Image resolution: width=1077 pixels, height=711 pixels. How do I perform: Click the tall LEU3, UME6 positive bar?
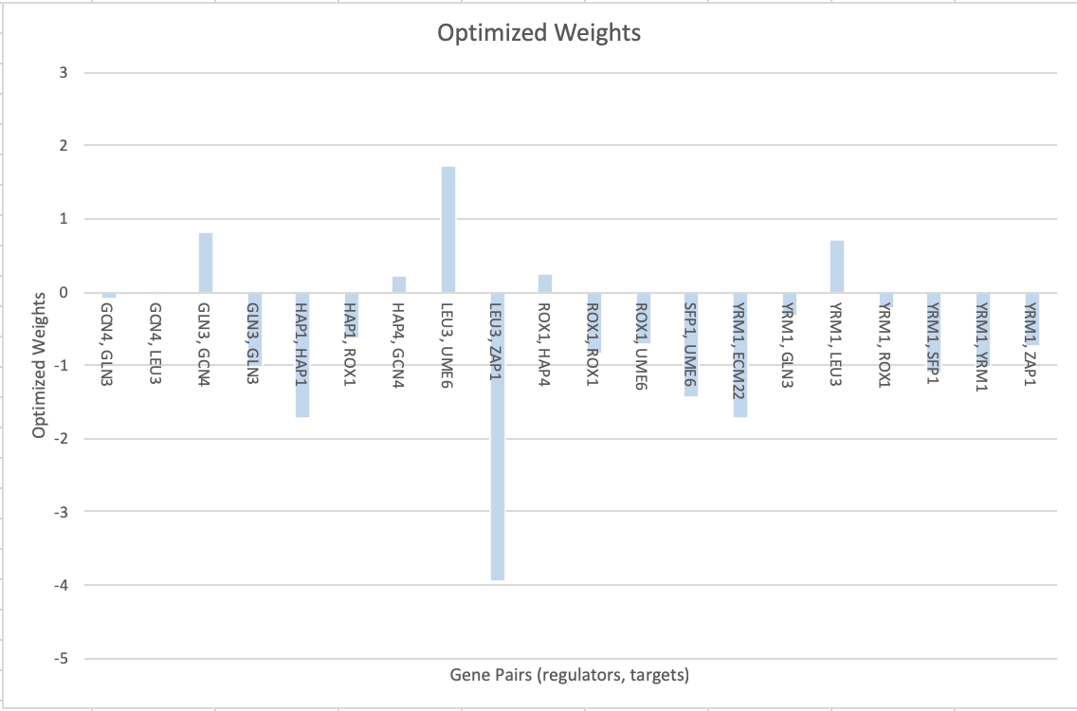pyautogui.click(x=448, y=229)
